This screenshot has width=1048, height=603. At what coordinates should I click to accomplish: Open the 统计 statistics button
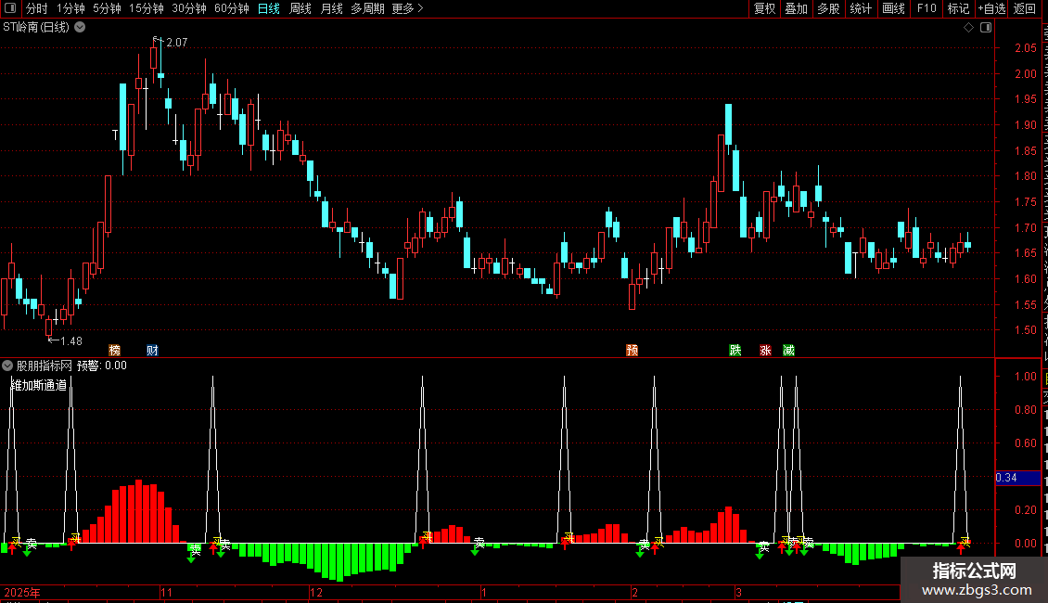860,8
